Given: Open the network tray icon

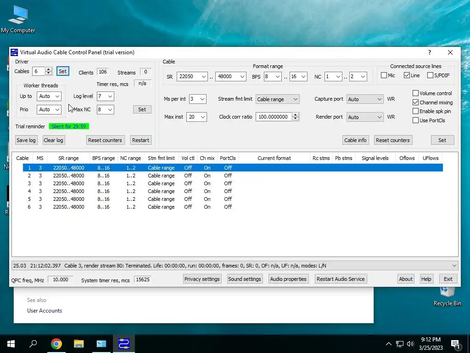Looking at the screenshot, I should coord(400,344).
